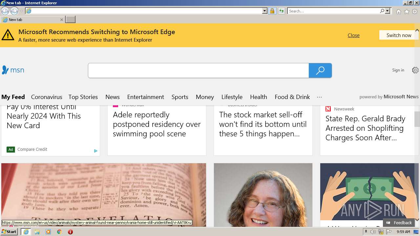Open Favorites star icon

pos(407,11)
